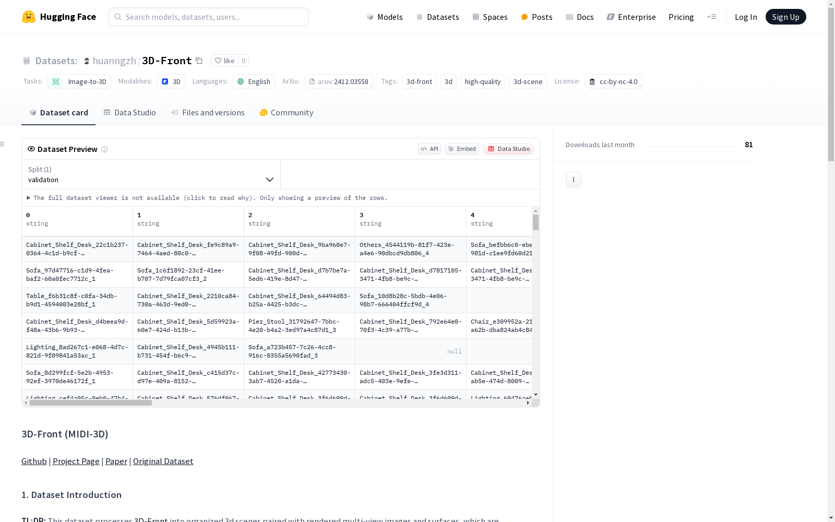Click the Datasets stack icon in breadcrumb
The width and height of the screenshot is (835, 522).
tap(27, 61)
